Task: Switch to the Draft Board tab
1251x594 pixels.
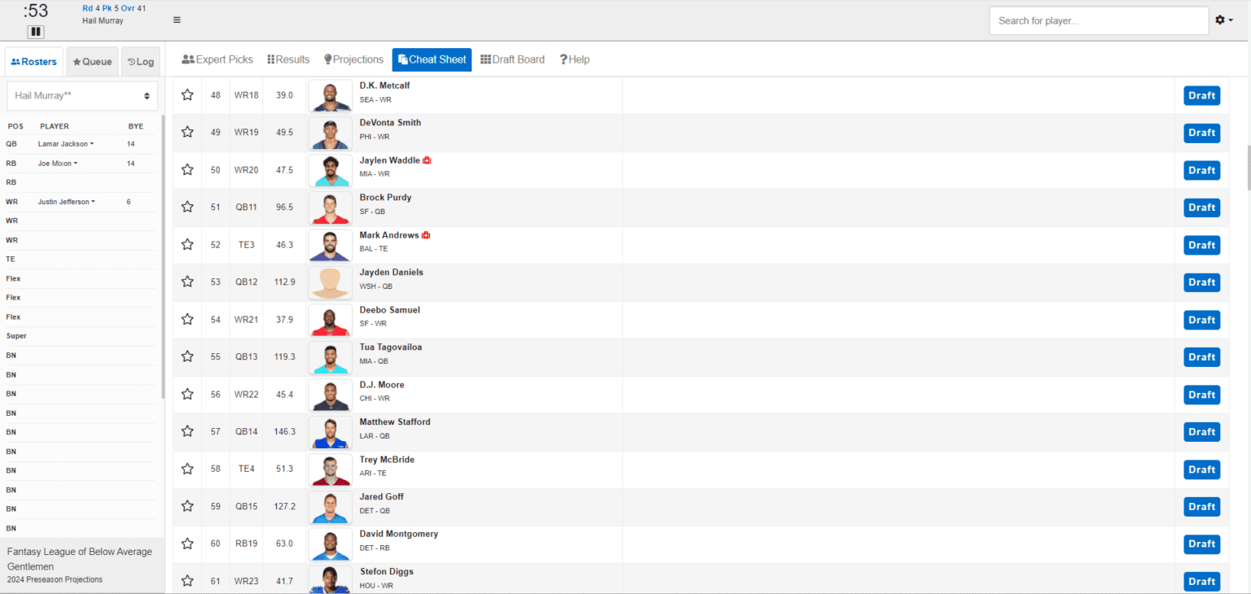Action: (x=511, y=59)
